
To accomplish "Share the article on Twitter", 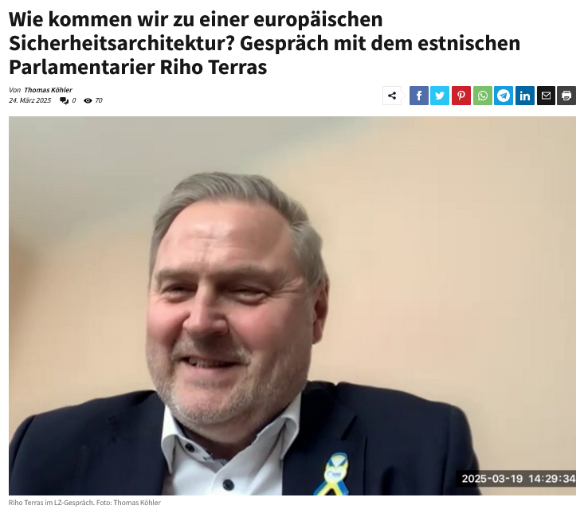I will click(440, 96).
